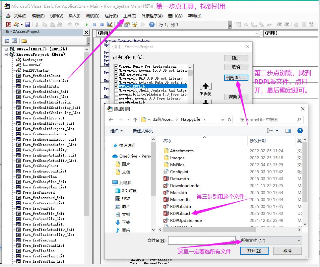
Task: Click View Code icon in project pane
Action: 7,41
